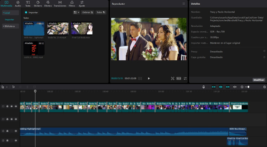Click the grid compare icon next to the timecode
267x147 pixels.
(x=140, y=78)
